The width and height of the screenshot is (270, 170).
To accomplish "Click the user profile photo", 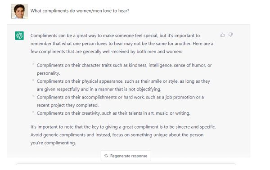I will 19,11.
